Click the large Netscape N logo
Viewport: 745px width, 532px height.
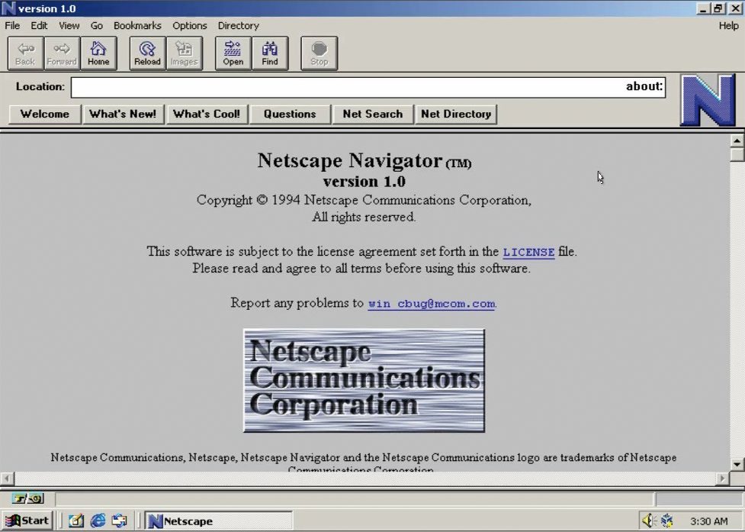click(708, 100)
